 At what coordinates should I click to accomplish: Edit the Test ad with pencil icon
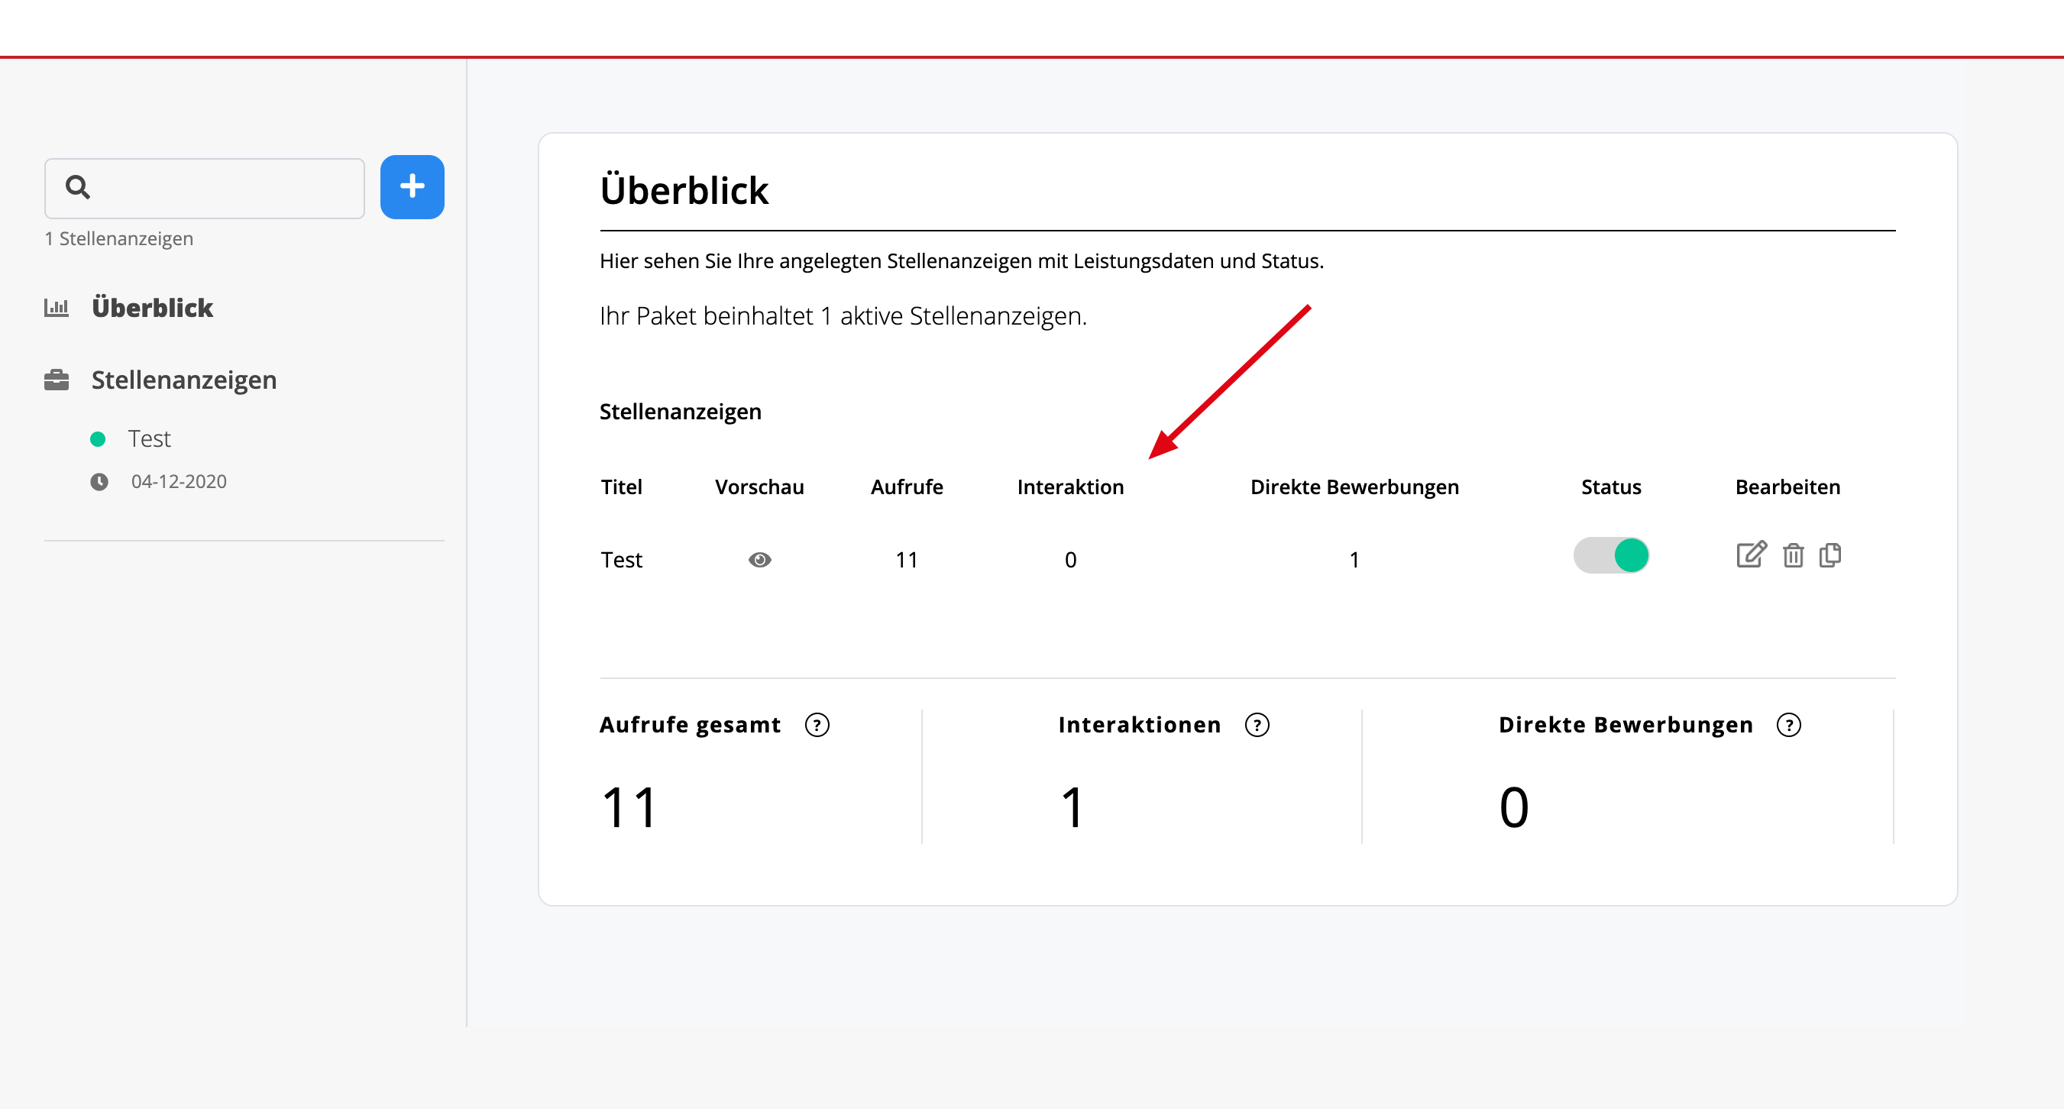click(1751, 554)
